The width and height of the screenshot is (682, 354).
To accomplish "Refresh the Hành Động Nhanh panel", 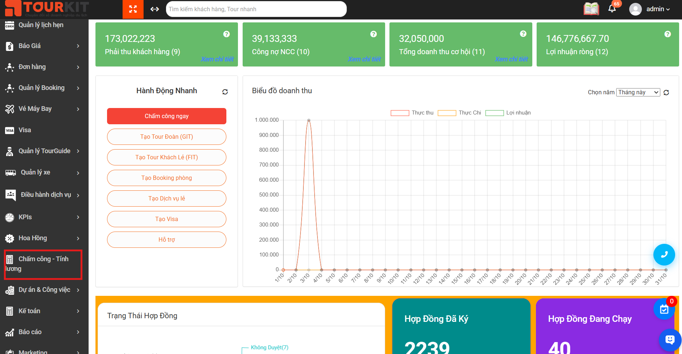I will 225,92.
